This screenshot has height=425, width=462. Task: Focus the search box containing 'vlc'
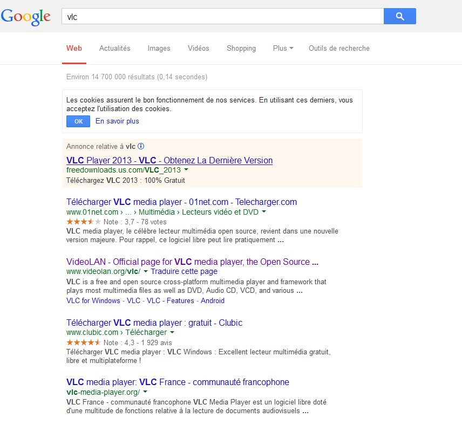coord(223,16)
